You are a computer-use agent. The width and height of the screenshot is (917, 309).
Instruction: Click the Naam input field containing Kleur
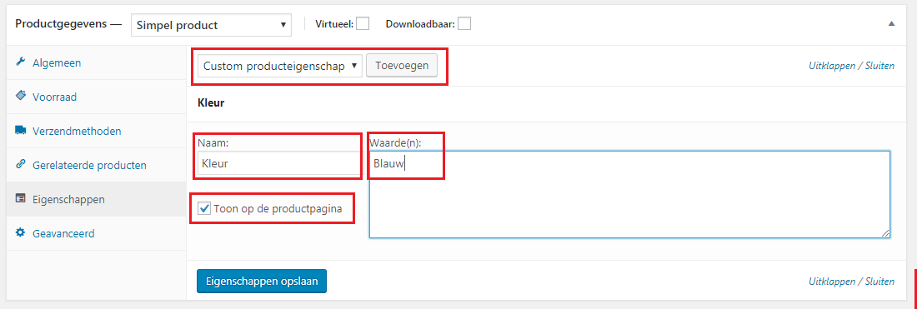pyautogui.click(x=278, y=163)
